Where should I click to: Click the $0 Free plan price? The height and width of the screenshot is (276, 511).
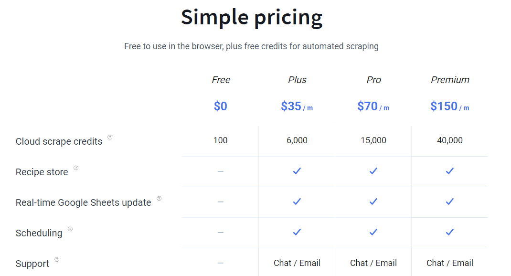click(221, 106)
